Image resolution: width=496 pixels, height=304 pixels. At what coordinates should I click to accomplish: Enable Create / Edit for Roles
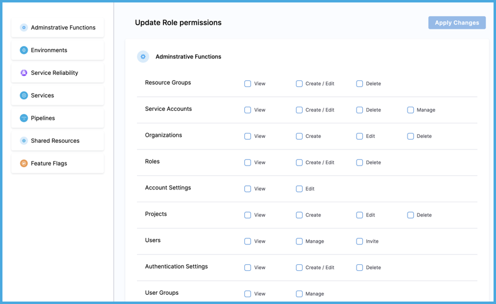[300, 162]
